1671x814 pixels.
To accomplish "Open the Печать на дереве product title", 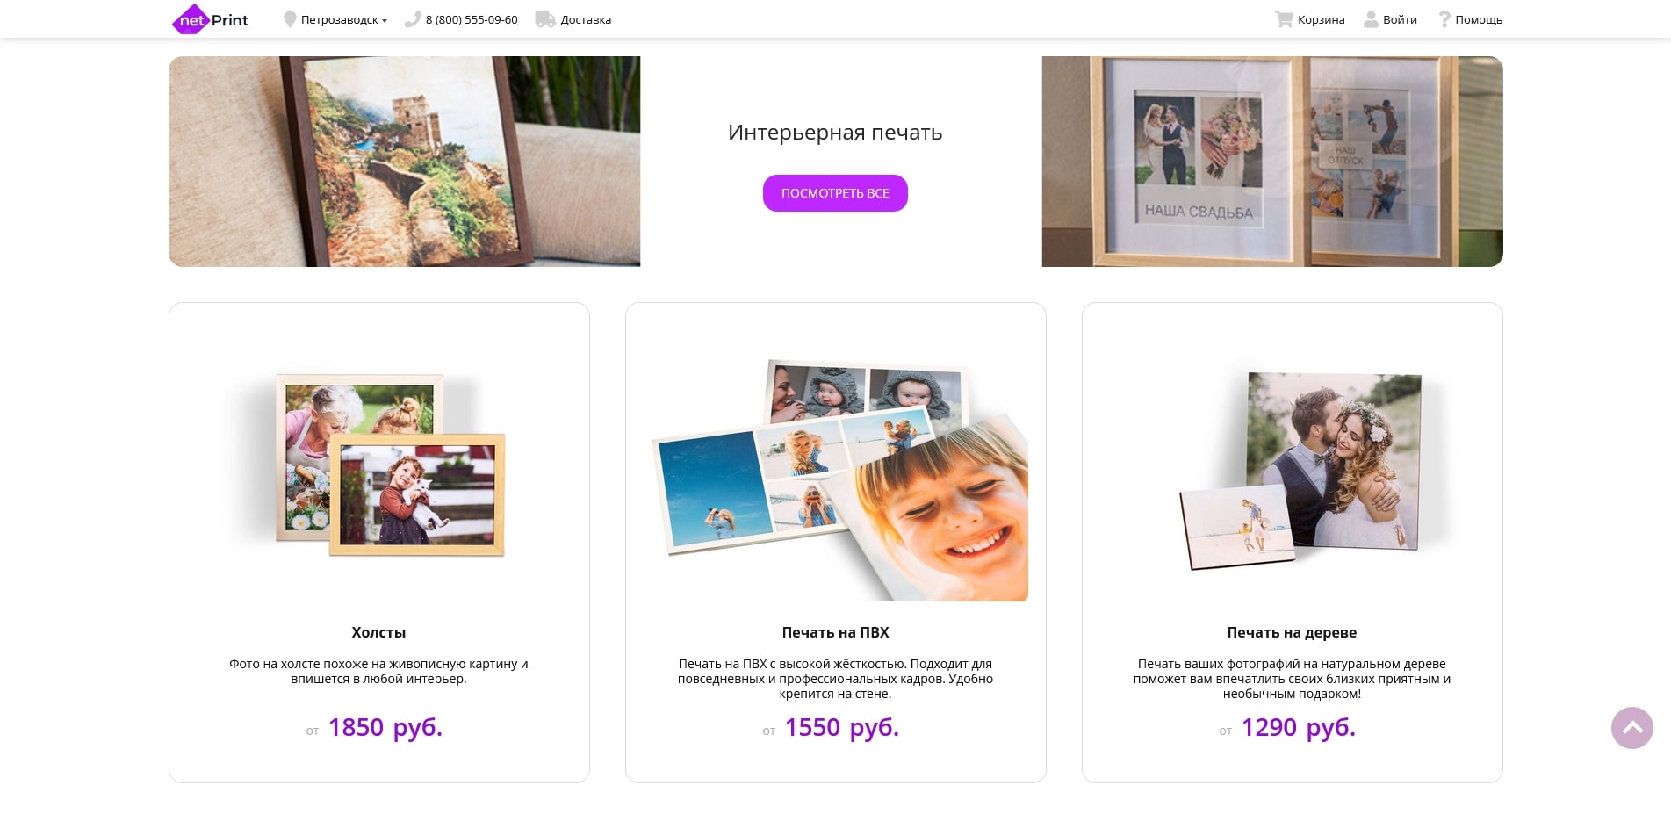I will [x=1292, y=632].
